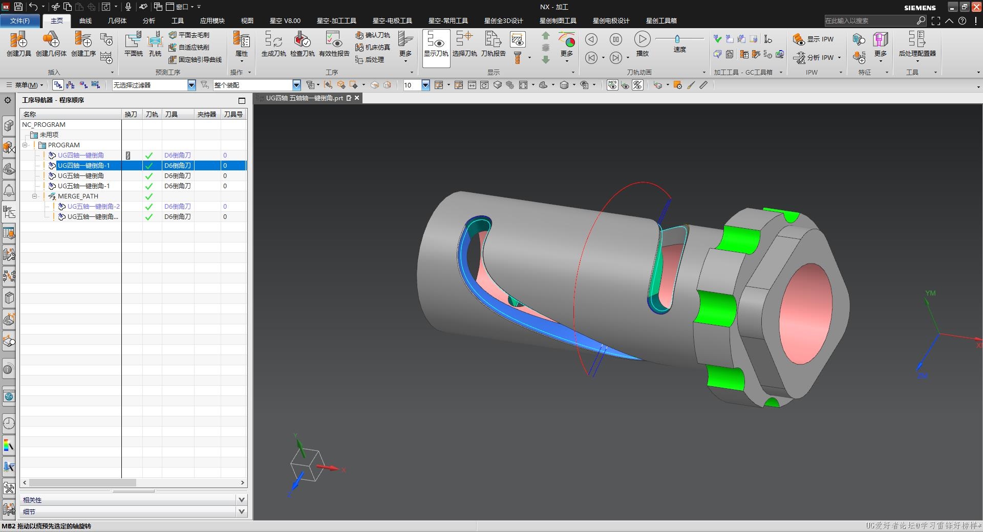Open the 星创工具箱 ribbon tab
This screenshot has width=983, height=532.
(661, 20)
